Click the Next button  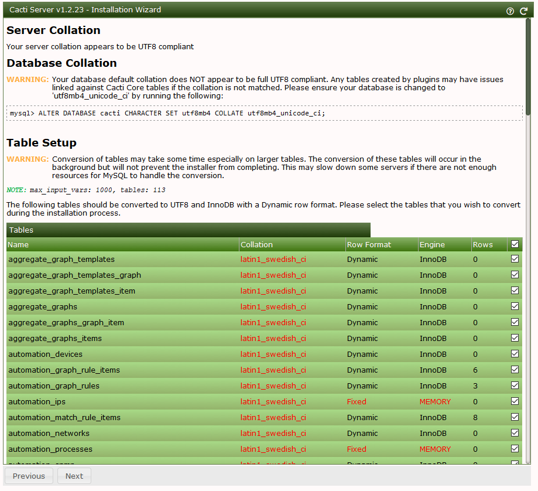coord(74,476)
